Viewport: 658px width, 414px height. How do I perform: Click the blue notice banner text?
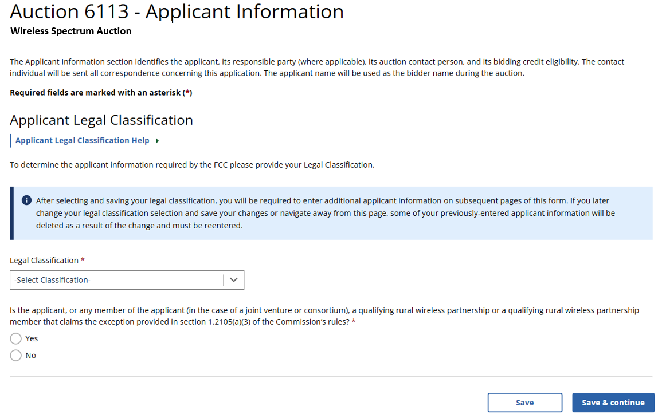click(x=325, y=213)
